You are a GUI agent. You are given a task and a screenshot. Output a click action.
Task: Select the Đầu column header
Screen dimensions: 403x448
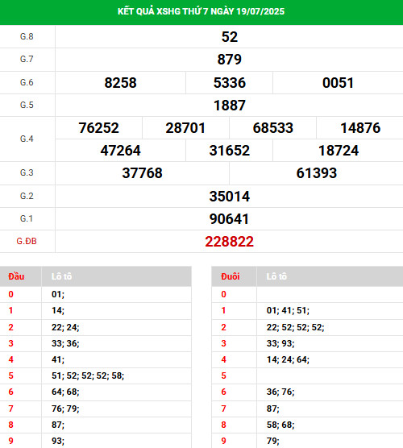click(x=16, y=276)
